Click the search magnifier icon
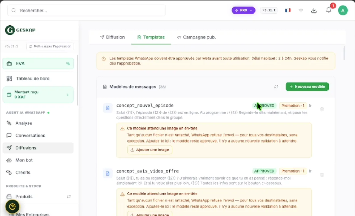355x216 pixels. [14, 11]
